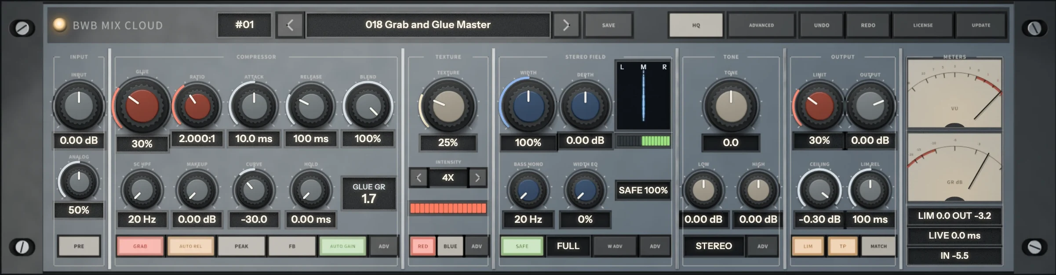This screenshot has height=275, width=1056.
Task: Toggle PEAK detection
Action: 241,246
